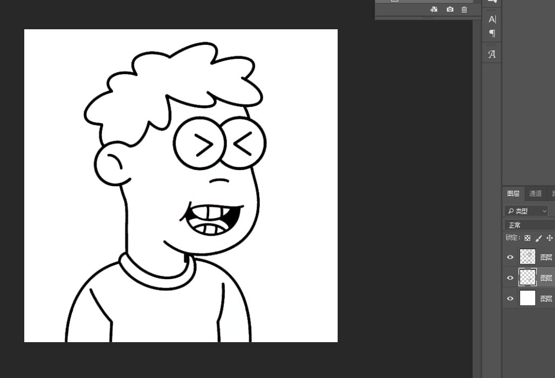The height and width of the screenshot is (378, 555).
Task: Lock transparent pixels checkerboard icon
Action: [527, 238]
